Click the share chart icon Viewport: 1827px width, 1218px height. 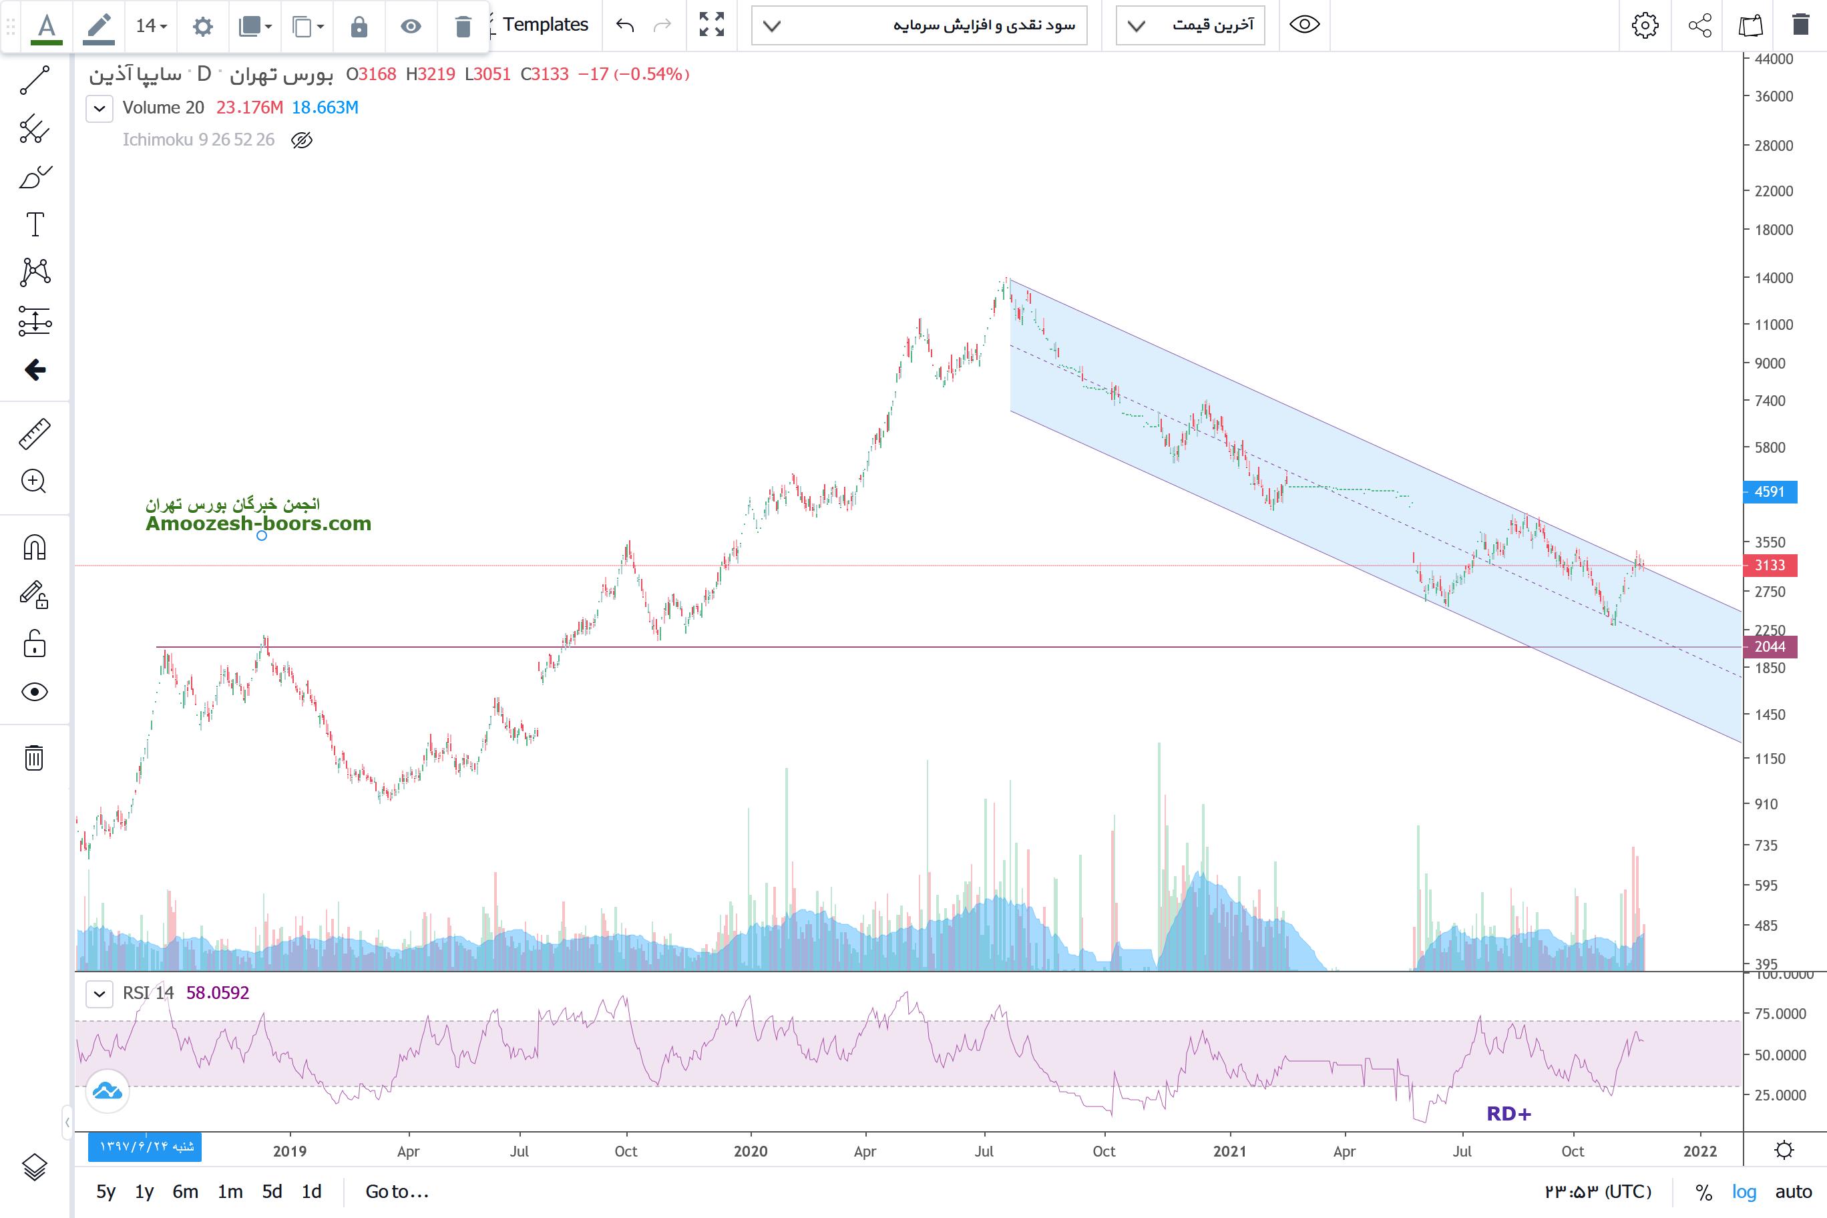[x=1699, y=25]
